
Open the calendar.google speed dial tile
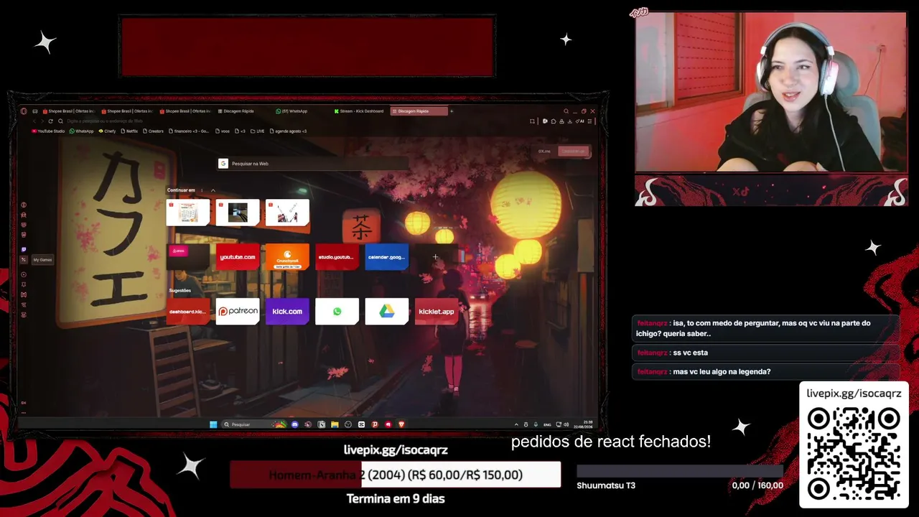pos(386,257)
